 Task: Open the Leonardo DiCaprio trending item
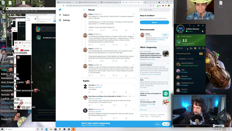[x=154, y=69]
